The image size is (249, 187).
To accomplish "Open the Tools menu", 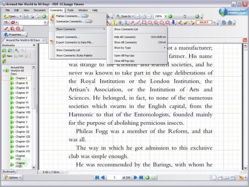I will pyautogui.click(x=70, y=10).
